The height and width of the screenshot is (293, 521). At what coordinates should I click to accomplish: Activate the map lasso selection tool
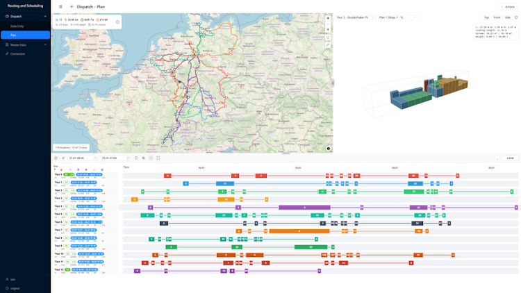328,37
